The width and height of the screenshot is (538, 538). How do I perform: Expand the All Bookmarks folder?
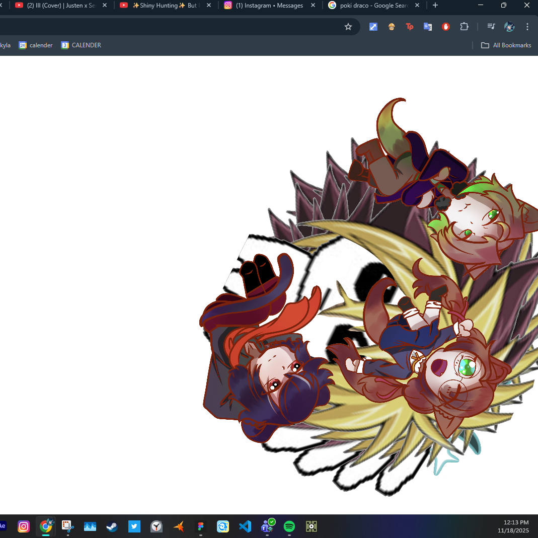click(506, 45)
